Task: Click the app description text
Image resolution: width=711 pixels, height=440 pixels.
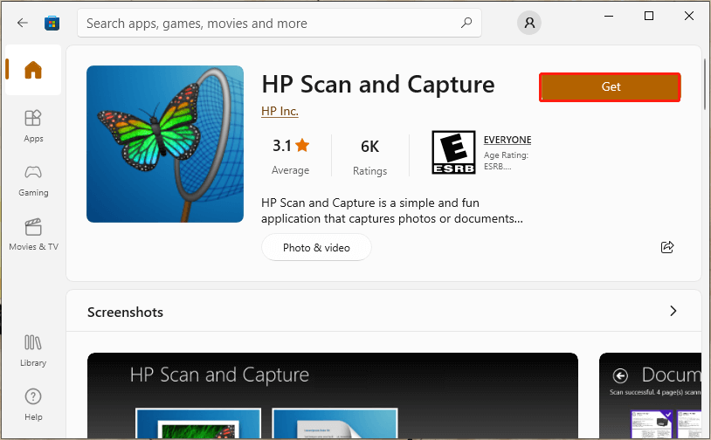Action: tap(392, 210)
